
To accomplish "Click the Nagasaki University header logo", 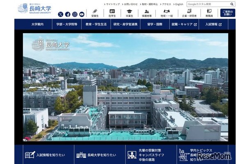I will [x=34, y=9].
